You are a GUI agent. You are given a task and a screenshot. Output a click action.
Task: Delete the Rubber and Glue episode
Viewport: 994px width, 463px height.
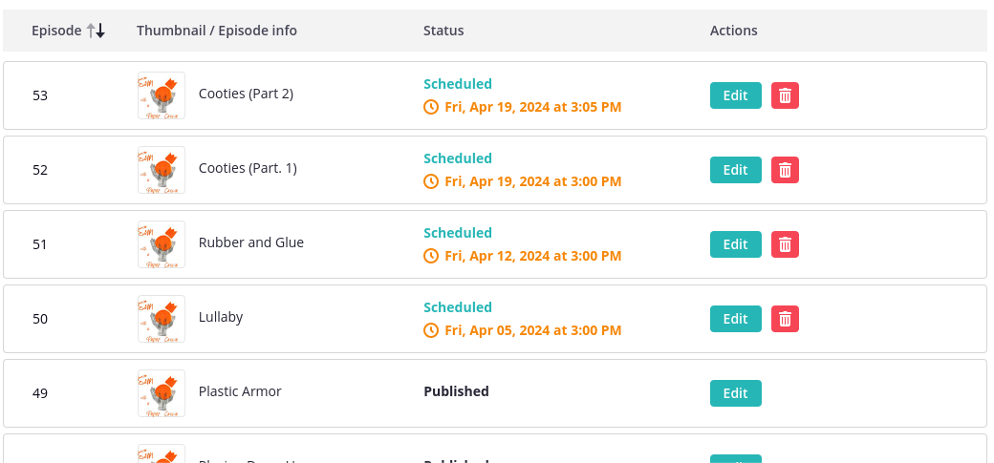click(x=785, y=244)
